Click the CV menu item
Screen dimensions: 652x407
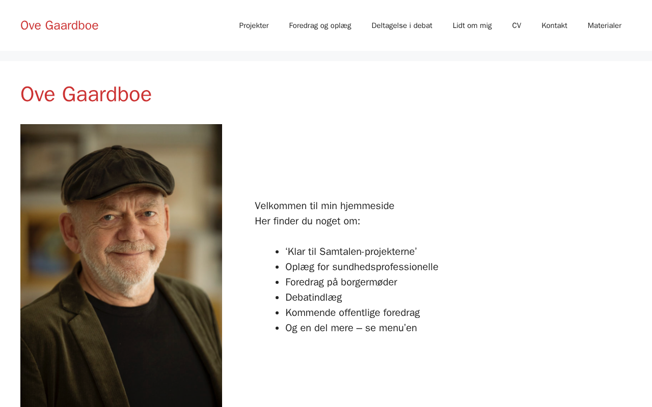tap(517, 25)
